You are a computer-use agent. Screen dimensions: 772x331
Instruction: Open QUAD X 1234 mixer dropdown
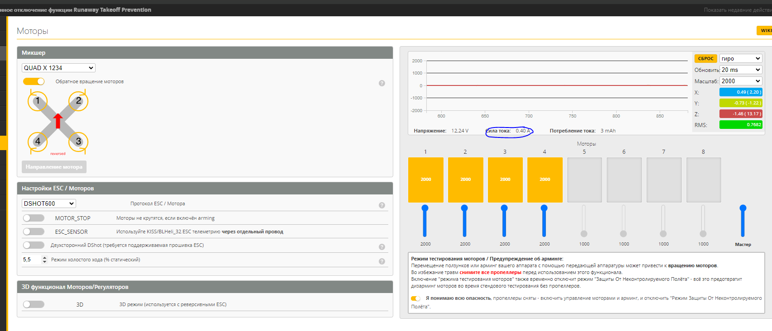[x=58, y=68]
